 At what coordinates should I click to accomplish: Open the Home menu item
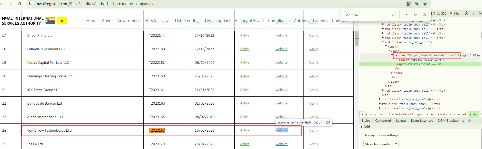pos(92,21)
